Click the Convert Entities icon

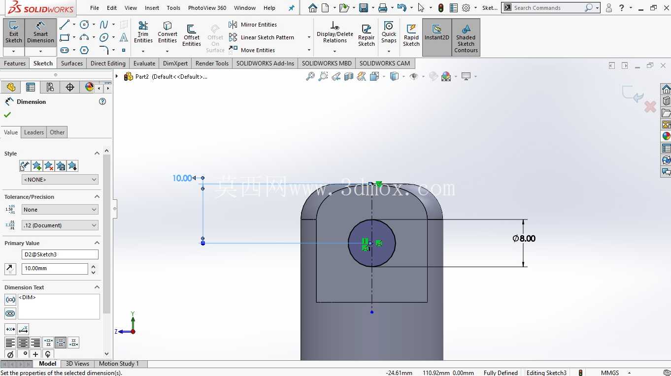coord(168,32)
